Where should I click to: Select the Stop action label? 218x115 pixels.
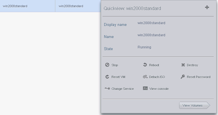point(115,65)
